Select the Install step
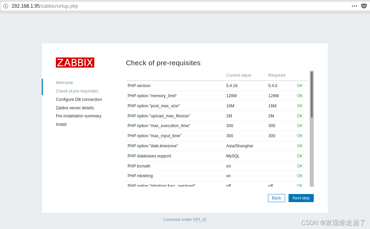Viewport: 370px width, 229px height. 61,124
